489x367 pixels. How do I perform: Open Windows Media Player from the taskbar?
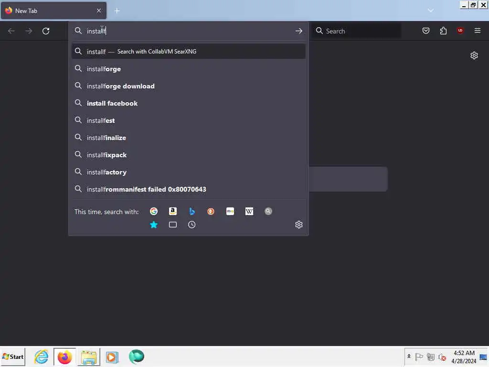[x=112, y=356]
